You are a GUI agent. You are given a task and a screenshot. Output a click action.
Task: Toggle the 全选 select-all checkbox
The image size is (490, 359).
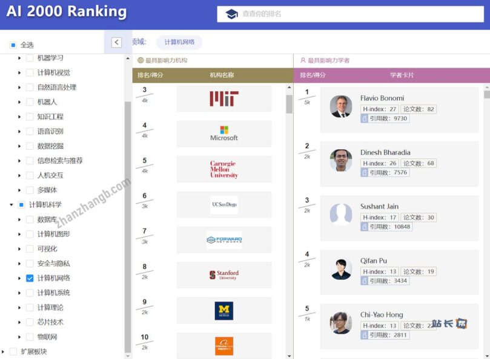click(13, 45)
